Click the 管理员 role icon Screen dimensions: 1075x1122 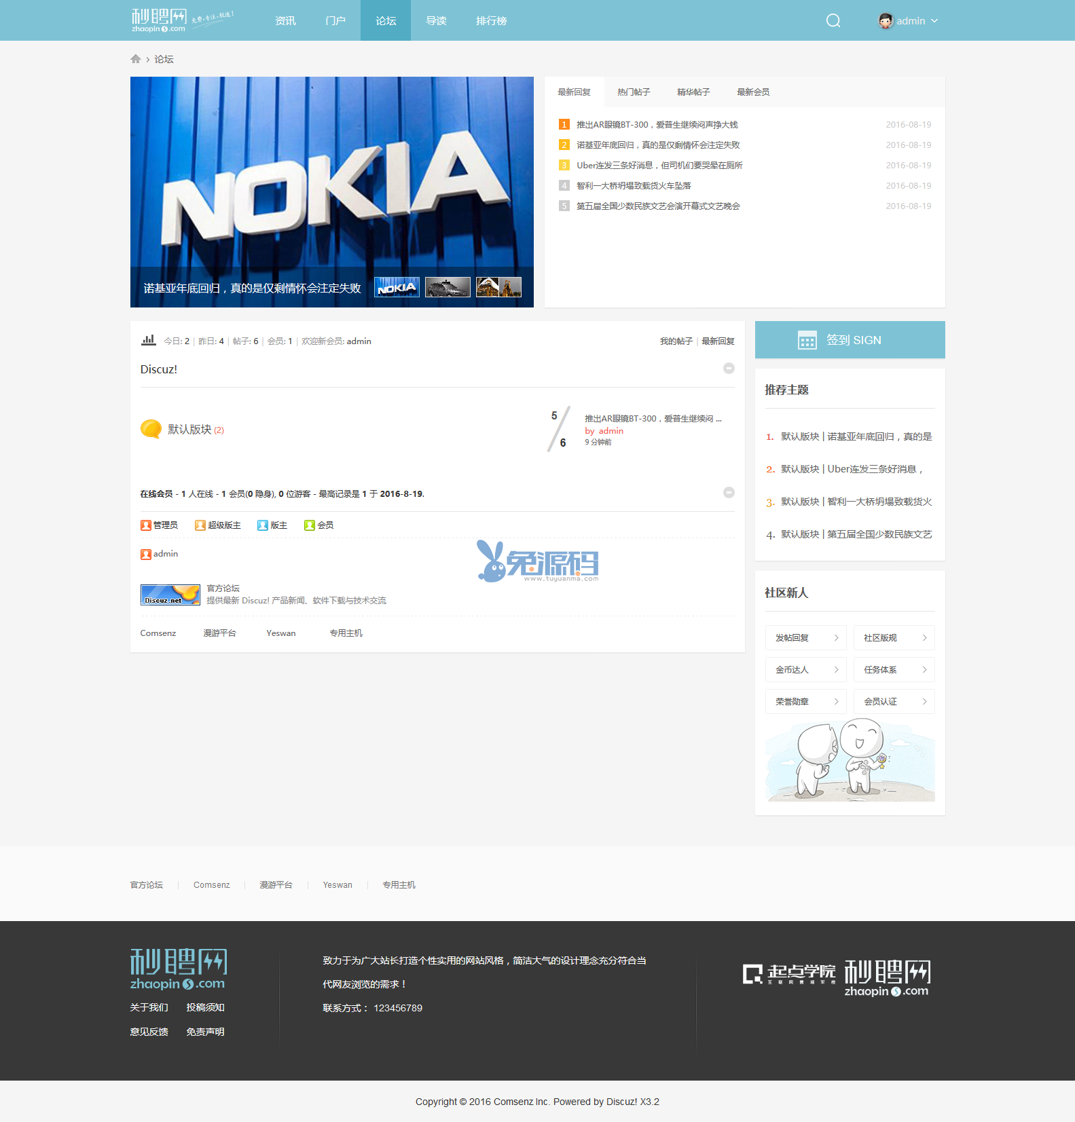pos(146,525)
